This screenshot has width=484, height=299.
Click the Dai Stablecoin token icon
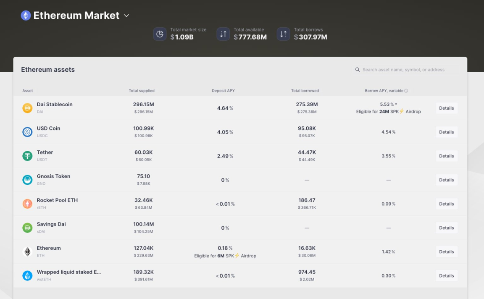click(27, 108)
